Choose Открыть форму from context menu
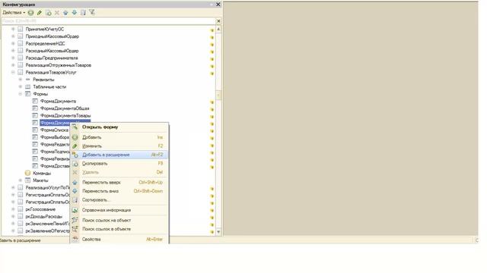The height and width of the screenshot is (273, 487). 119,127
